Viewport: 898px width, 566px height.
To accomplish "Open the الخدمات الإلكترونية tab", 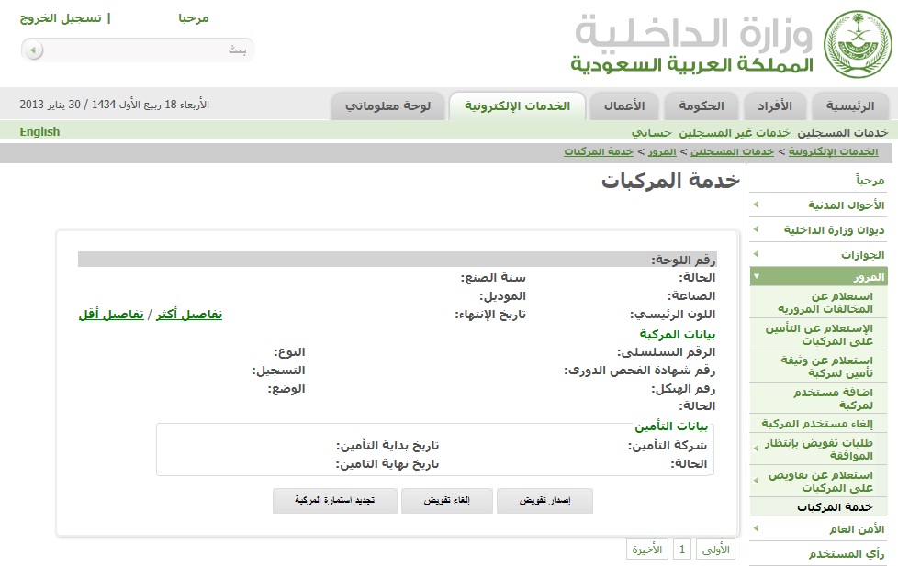I will (x=517, y=105).
